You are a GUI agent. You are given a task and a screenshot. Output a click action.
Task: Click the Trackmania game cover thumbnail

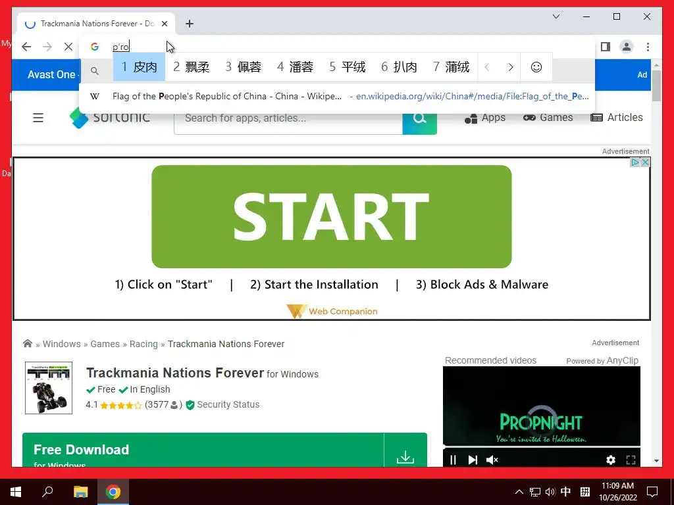49,388
